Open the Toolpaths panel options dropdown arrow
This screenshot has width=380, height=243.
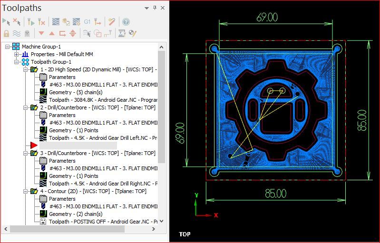click(146, 8)
